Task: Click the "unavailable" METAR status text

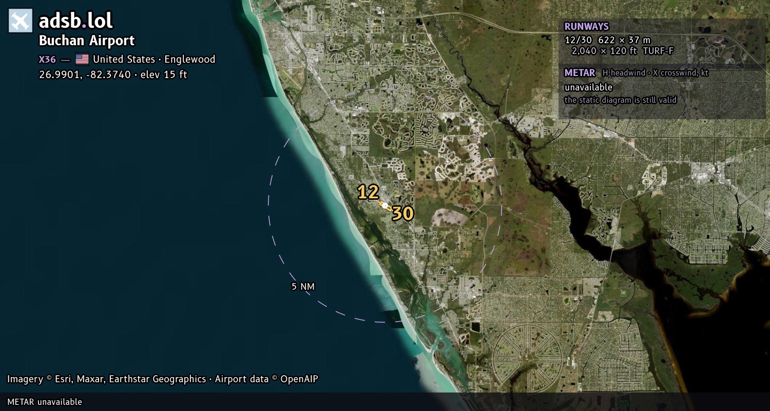Action: point(588,87)
